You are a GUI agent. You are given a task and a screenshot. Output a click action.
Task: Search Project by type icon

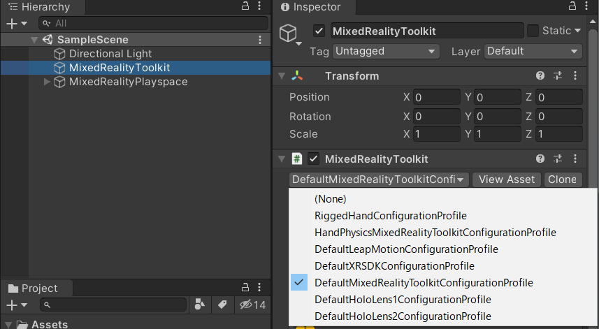click(x=199, y=305)
